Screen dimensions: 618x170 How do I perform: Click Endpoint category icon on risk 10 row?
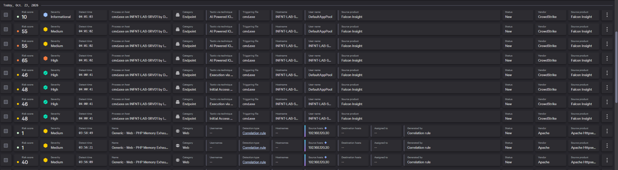pos(177,14)
